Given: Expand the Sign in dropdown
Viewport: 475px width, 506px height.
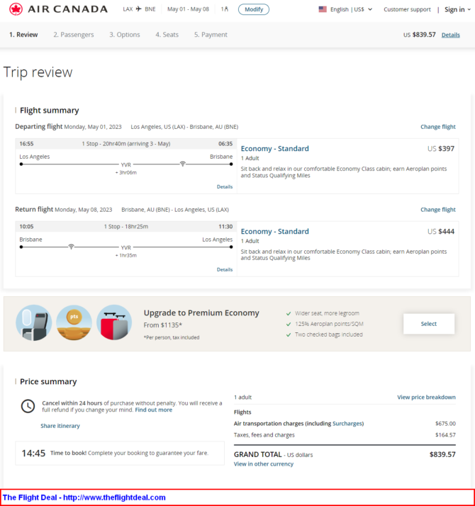Looking at the screenshot, I should click(x=457, y=10).
